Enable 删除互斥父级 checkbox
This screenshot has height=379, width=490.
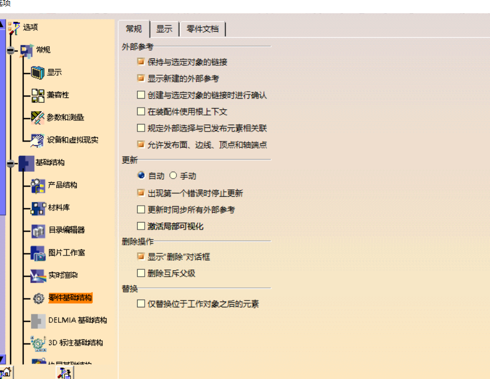(141, 274)
